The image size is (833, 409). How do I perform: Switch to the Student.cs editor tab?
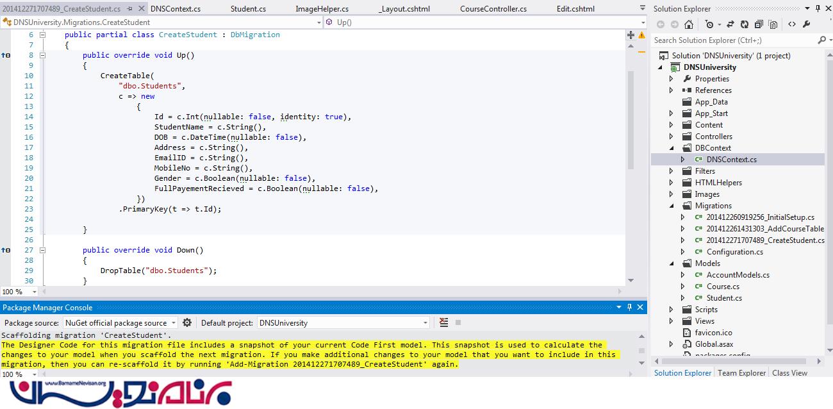coord(248,9)
